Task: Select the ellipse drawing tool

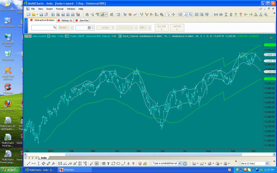Action: pos(118,163)
